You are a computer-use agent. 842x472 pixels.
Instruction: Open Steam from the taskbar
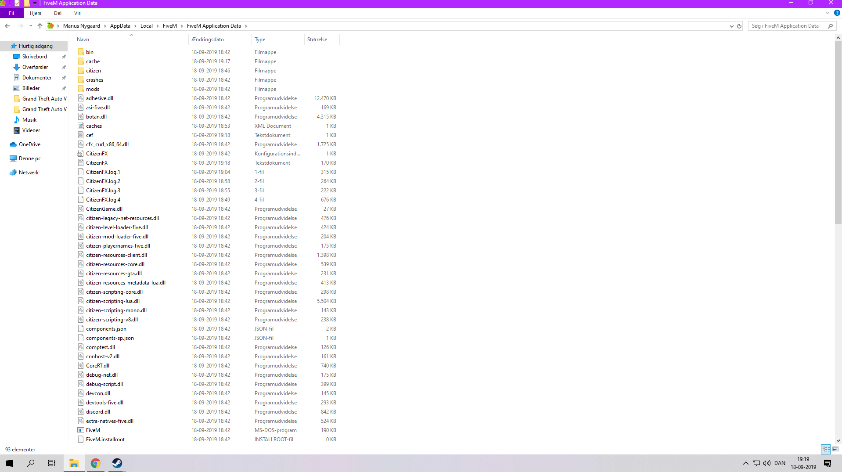point(117,463)
